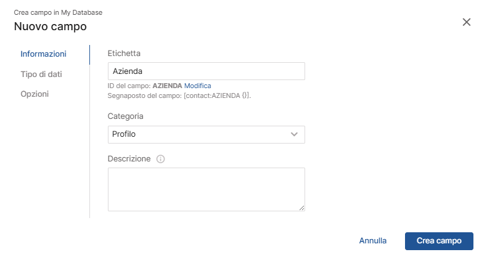Image resolution: width=487 pixels, height=260 pixels.
Task: Click the bold AZIENDA field ID text
Action: pos(167,86)
